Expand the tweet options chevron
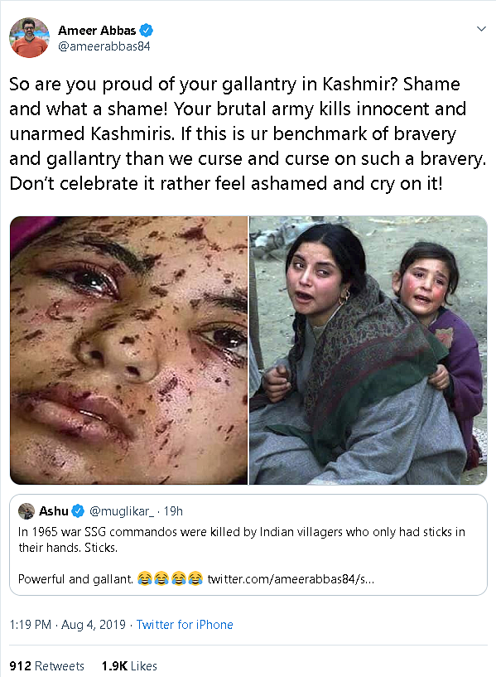This screenshot has height=677, width=496. [x=481, y=29]
